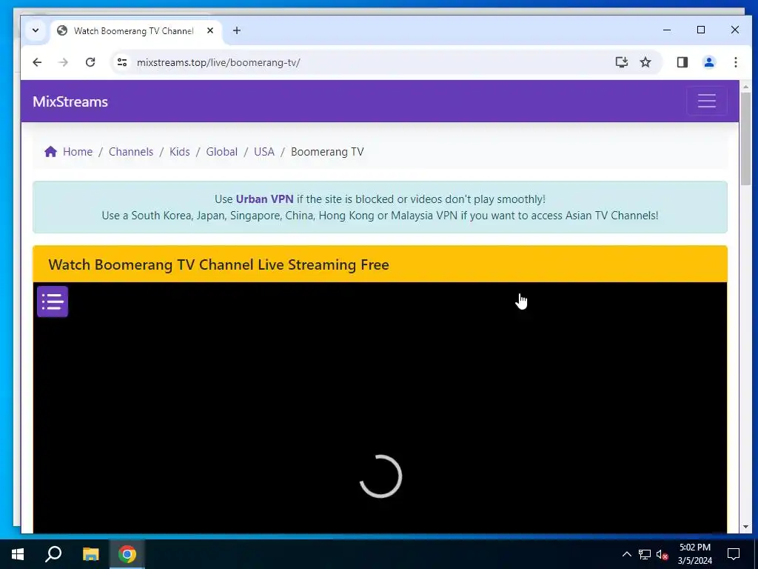The width and height of the screenshot is (758, 569).
Task: Close the Watch Boomerang TV Channel tab
Action: [210, 30]
